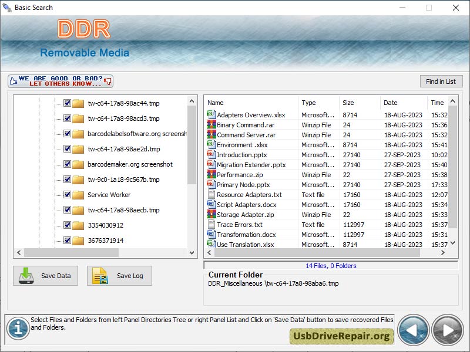The width and height of the screenshot is (470, 352).
Task: Click folder tree scroll down arrow
Action: coord(192,253)
